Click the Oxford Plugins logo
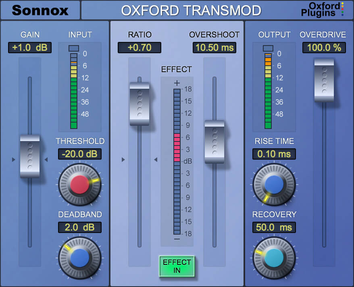Image resolution: width=354 pixels, height=287 pixels. coord(323,10)
